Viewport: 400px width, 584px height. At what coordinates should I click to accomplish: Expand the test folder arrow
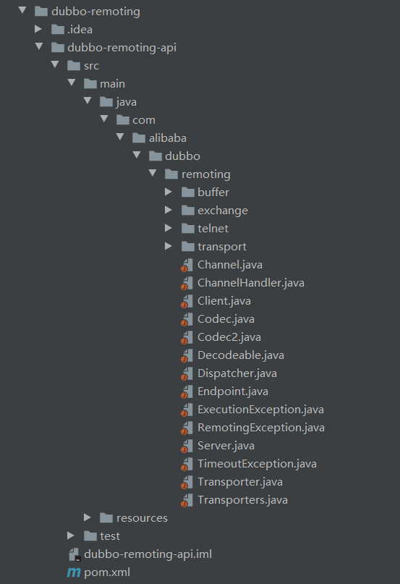point(71,536)
